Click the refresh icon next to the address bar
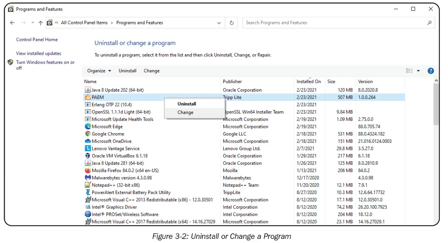Viewport: 448px width, 243px height. point(231,23)
